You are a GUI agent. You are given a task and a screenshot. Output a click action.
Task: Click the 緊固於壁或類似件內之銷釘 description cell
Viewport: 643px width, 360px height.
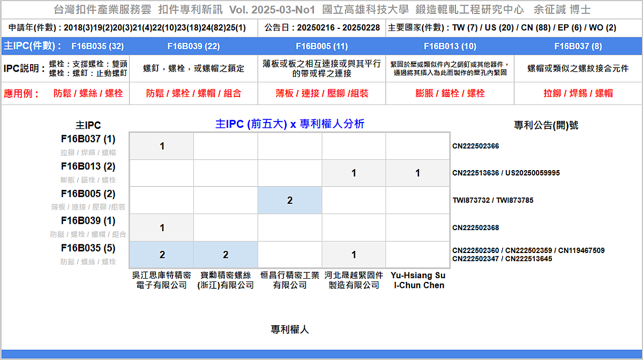pyautogui.click(x=450, y=68)
